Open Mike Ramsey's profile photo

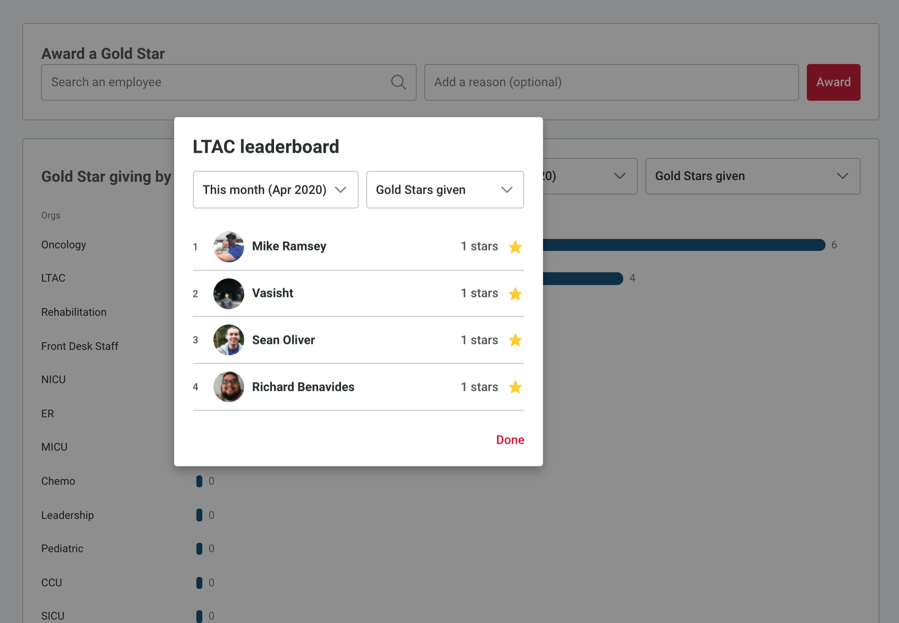pos(229,247)
